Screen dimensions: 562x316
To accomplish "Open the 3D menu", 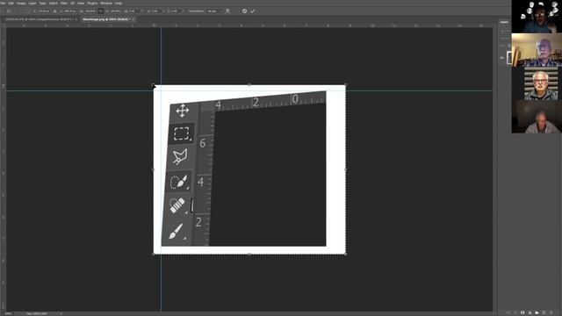I will click(72, 4).
